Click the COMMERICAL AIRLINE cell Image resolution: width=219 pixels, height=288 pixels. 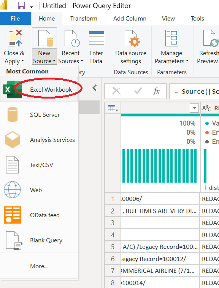tap(160, 271)
